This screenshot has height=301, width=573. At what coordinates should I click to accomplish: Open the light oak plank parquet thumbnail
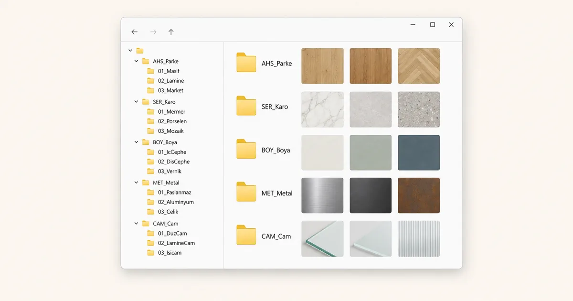pyautogui.click(x=322, y=66)
